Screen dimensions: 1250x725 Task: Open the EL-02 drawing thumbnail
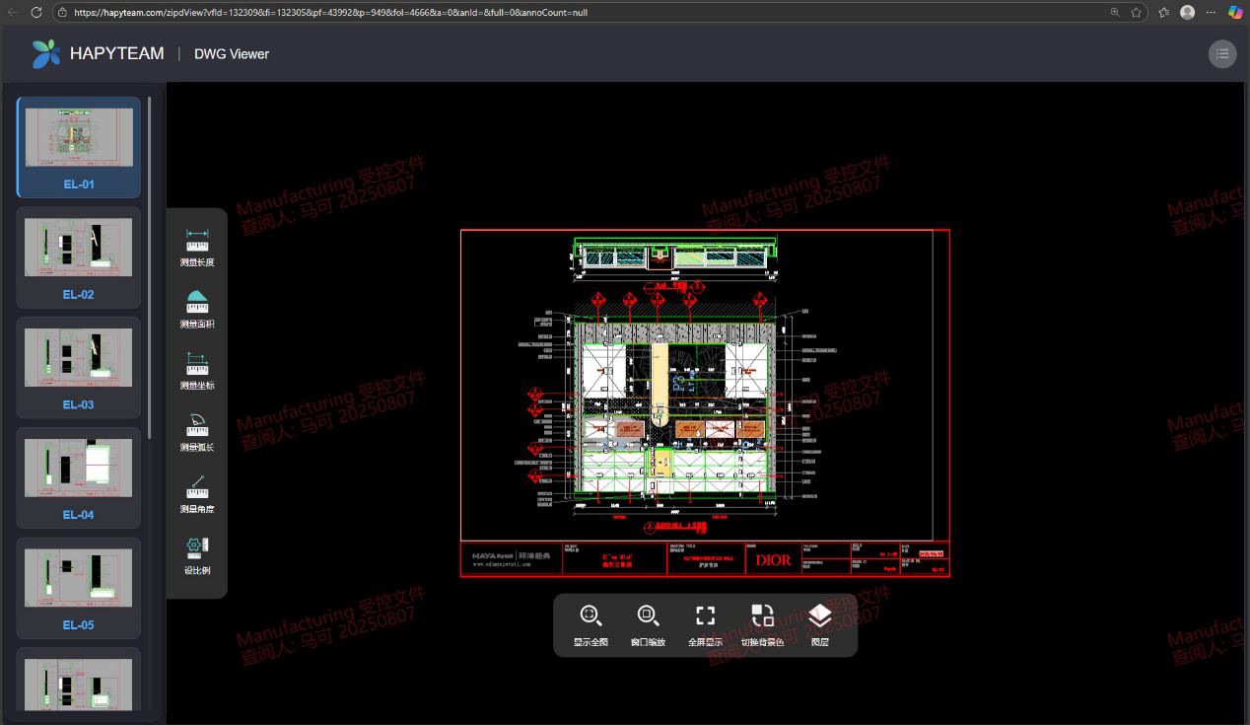pyautogui.click(x=79, y=256)
